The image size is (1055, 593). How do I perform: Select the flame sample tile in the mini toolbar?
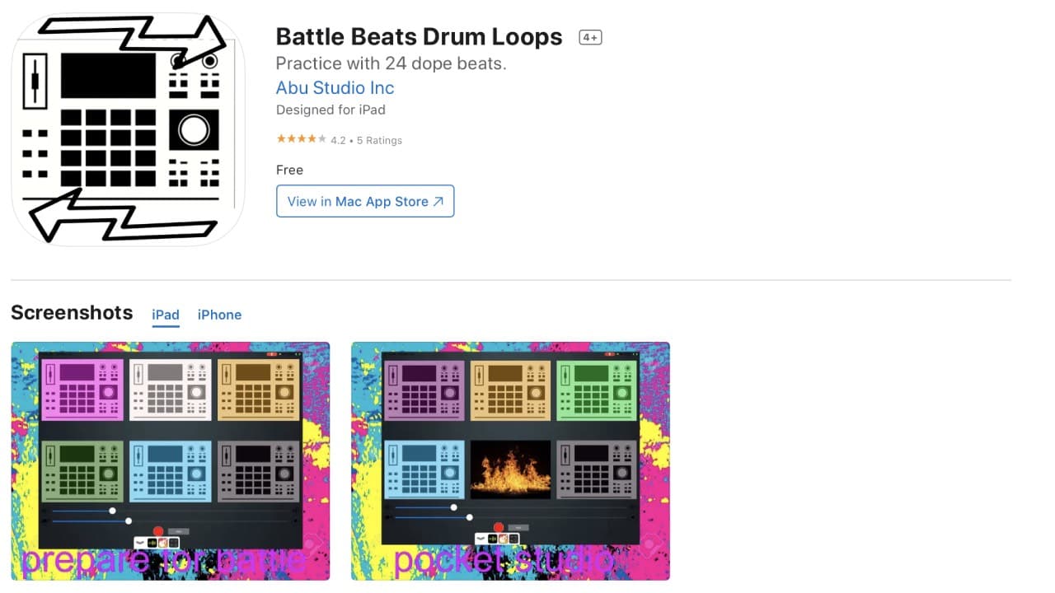click(162, 542)
